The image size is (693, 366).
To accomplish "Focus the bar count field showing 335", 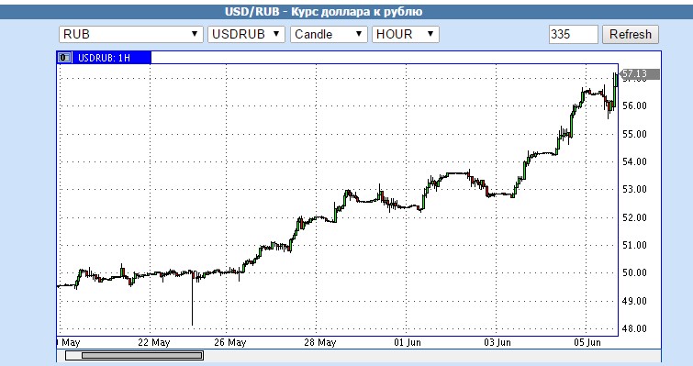I will [x=574, y=35].
